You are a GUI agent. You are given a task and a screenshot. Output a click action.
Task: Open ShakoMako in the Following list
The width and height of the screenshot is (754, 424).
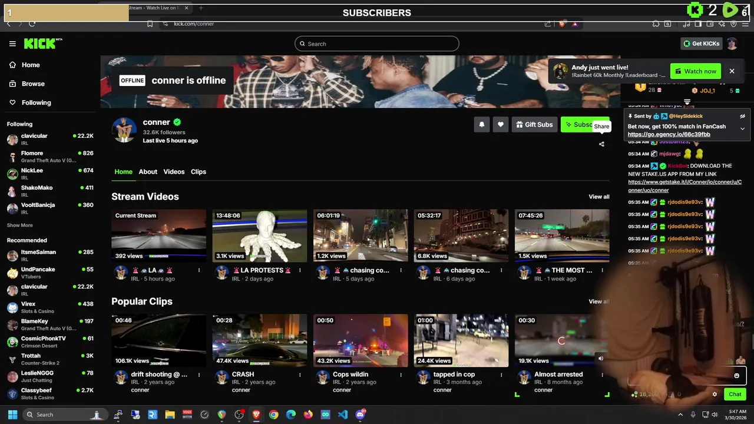click(50, 191)
